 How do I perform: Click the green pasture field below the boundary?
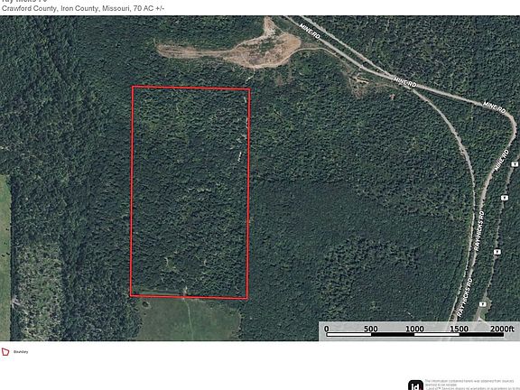188,319
